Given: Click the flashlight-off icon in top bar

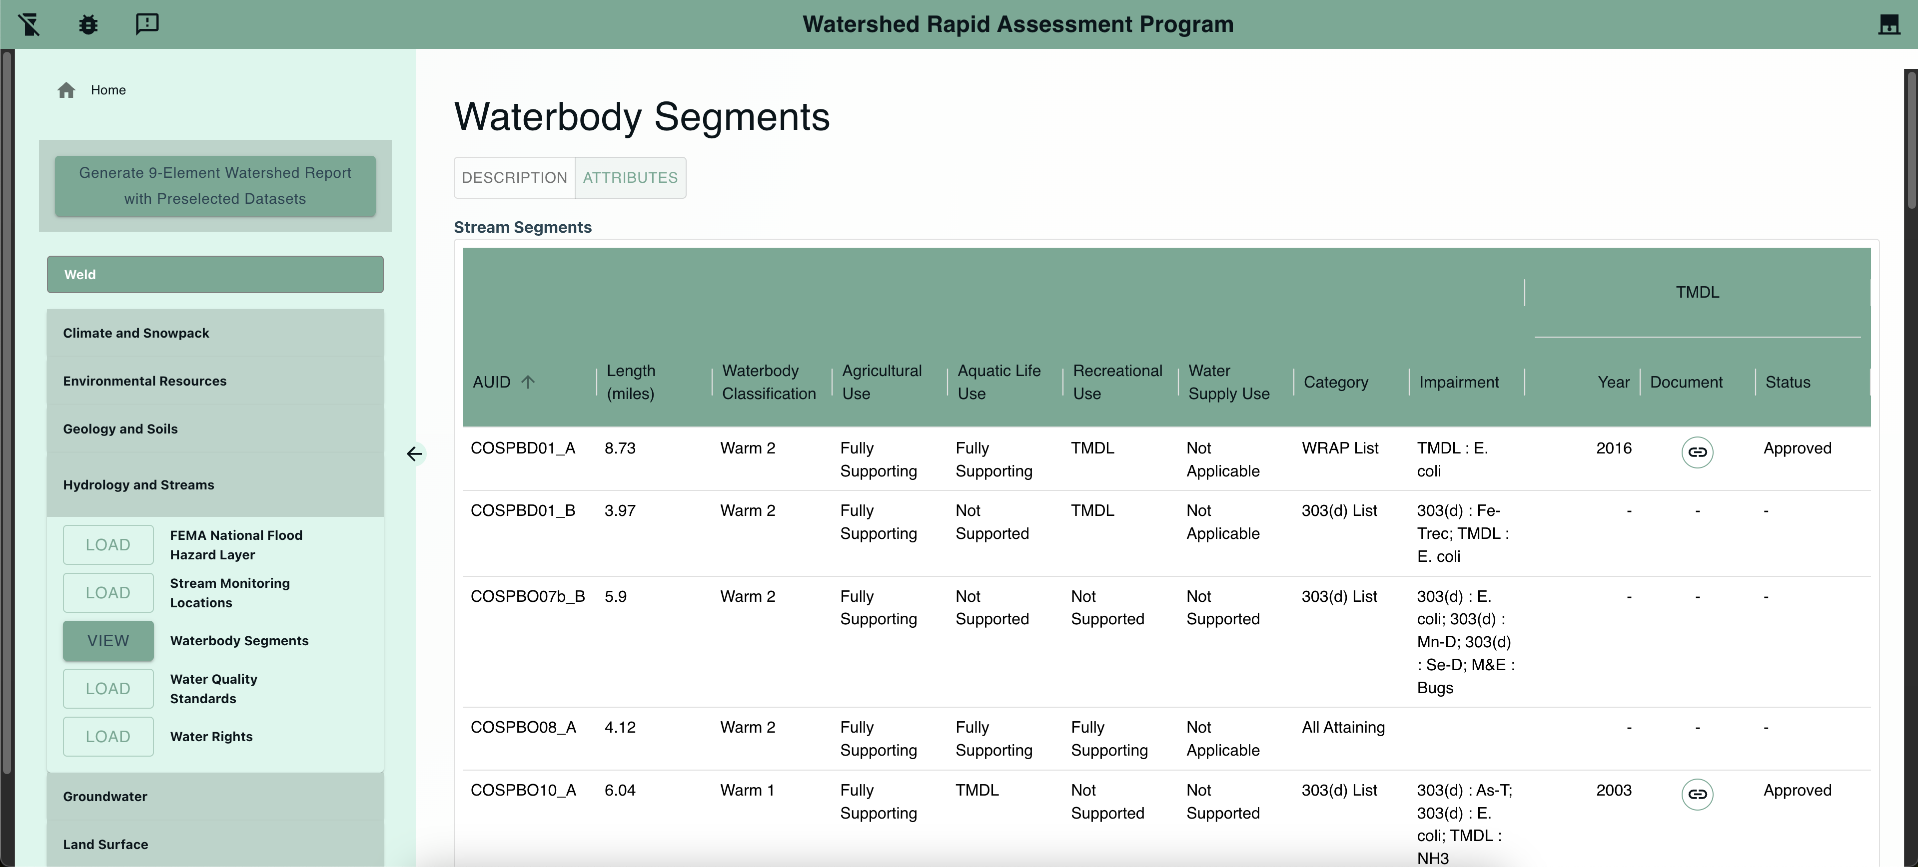Looking at the screenshot, I should click(29, 24).
